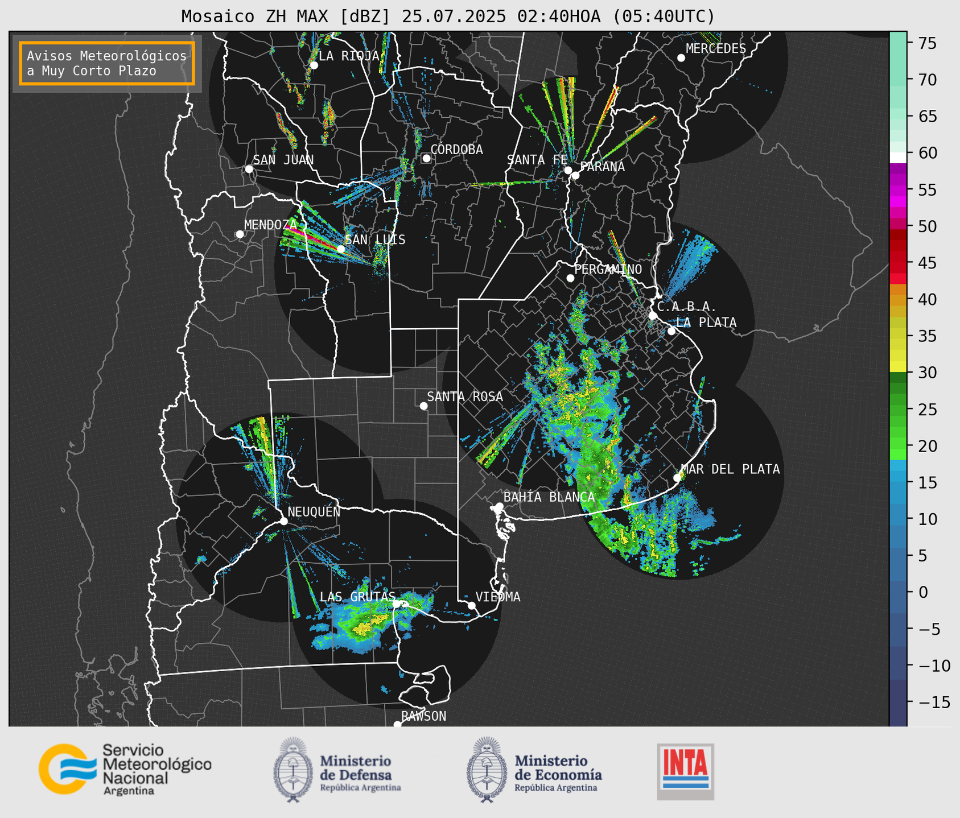Image resolution: width=960 pixels, height=818 pixels.
Task: Click the LA RIOJA city marker dot
Action: pyautogui.click(x=314, y=65)
